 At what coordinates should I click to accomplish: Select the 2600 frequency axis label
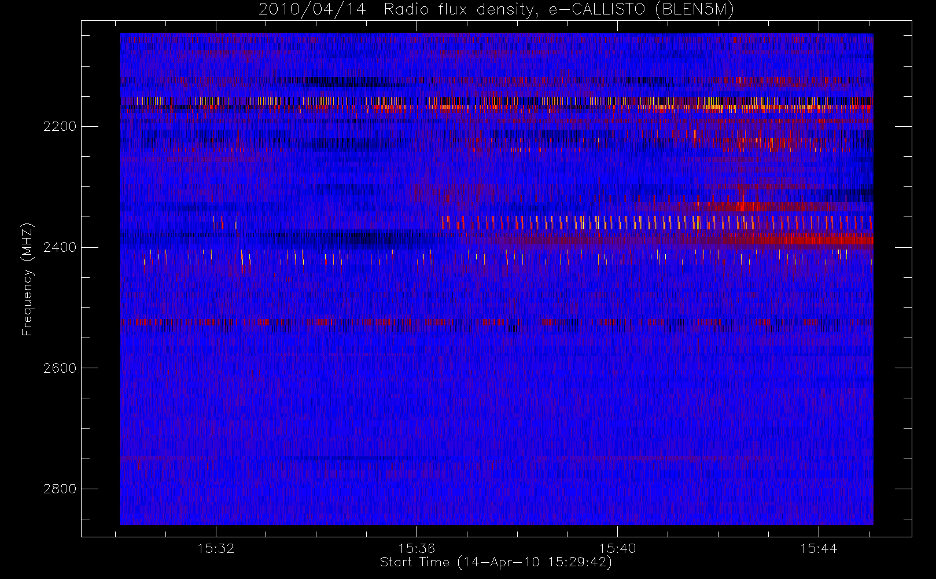coord(60,368)
